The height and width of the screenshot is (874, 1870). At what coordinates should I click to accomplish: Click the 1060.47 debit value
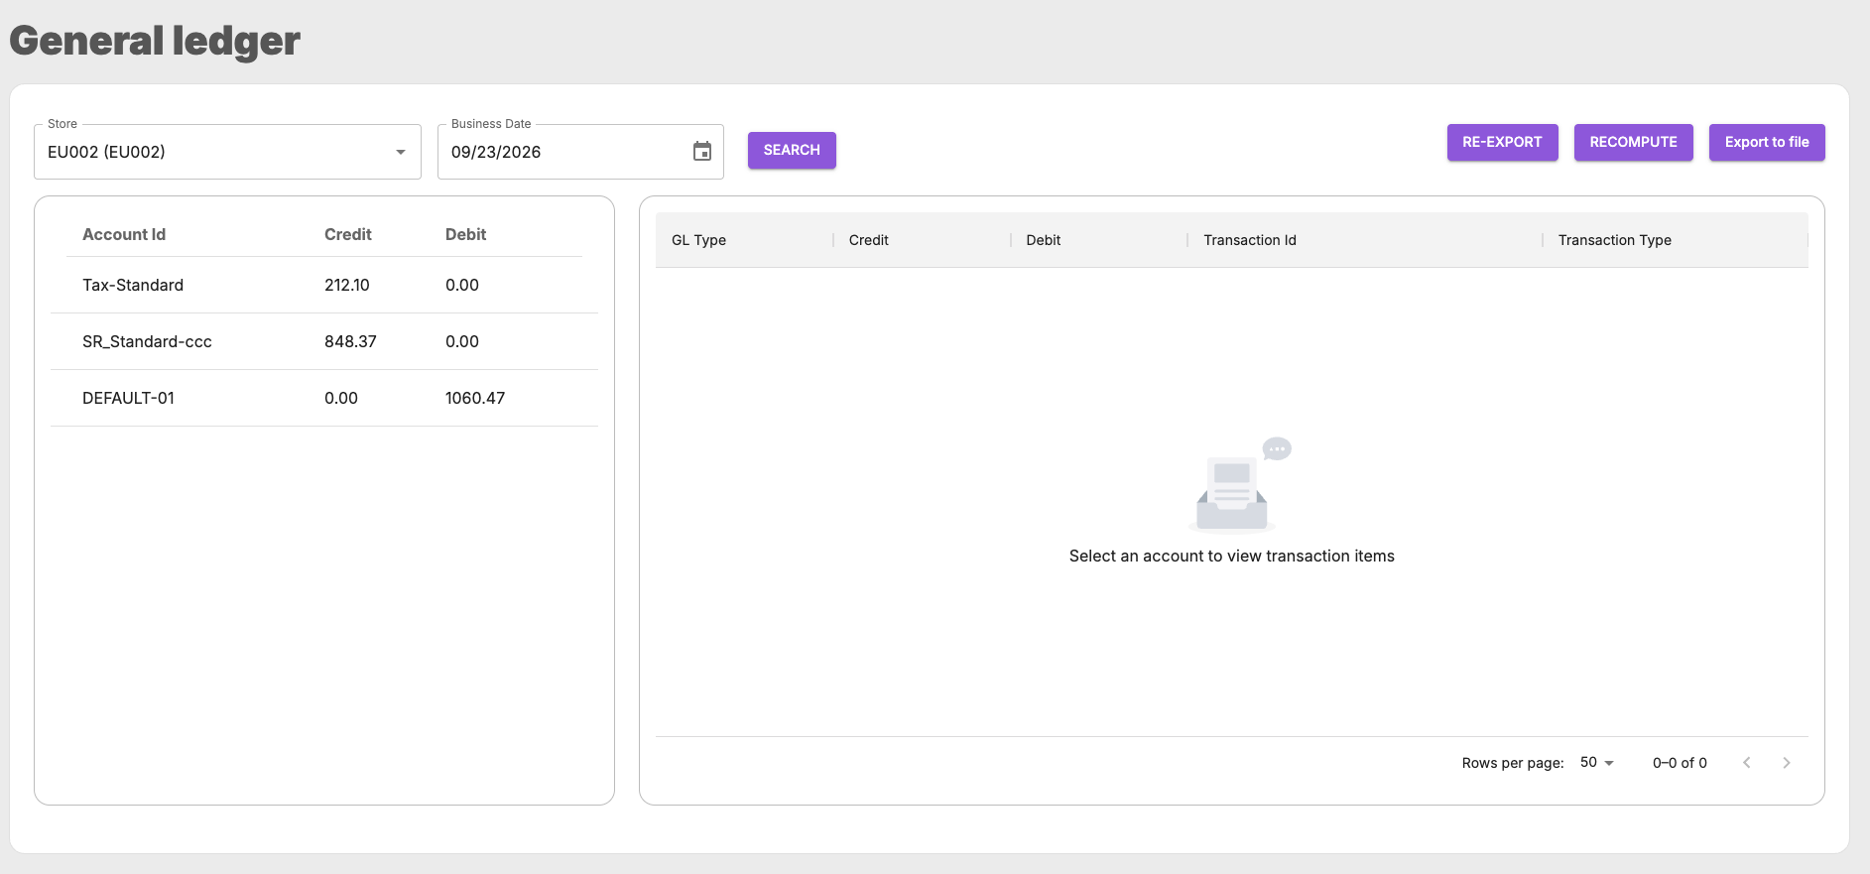coord(475,398)
